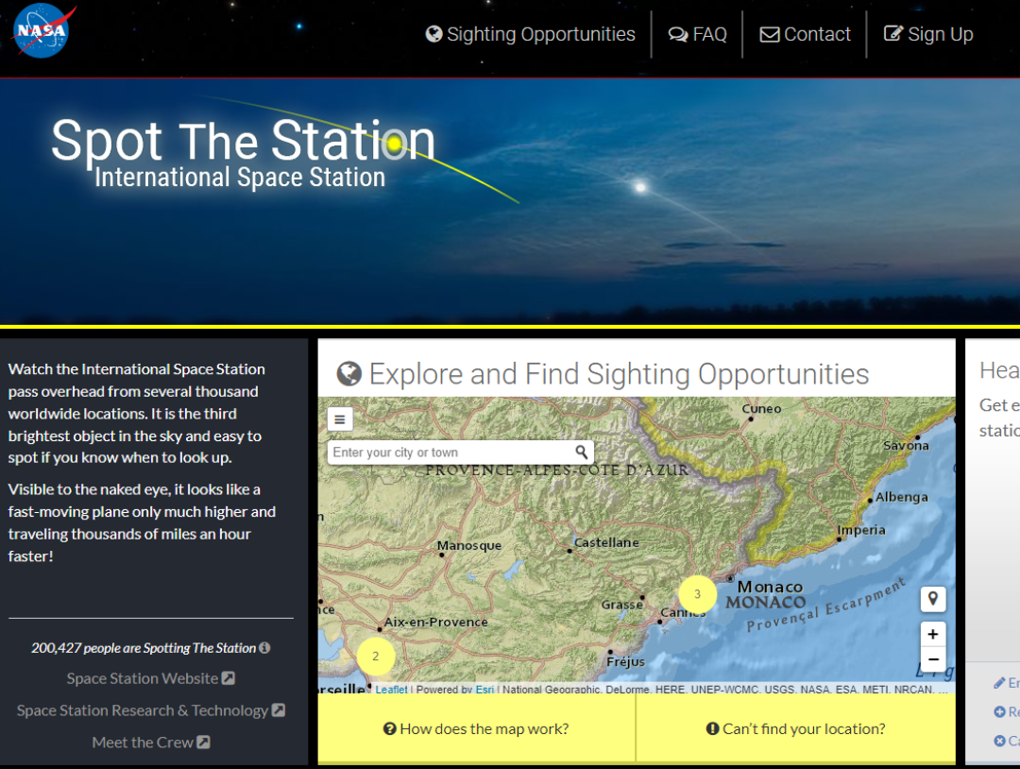Click the Castellane map label
This screenshot has height=769, width=1020.
tap(606, 542)
